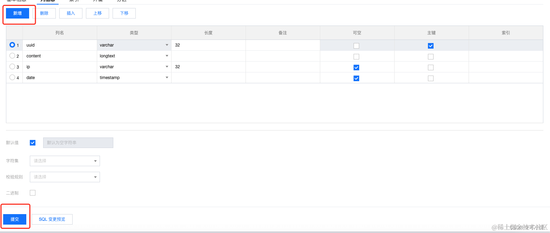This screenshot has width=550, height=233.
Task: Select the radio button for the date row
Action: pos(12,78)
